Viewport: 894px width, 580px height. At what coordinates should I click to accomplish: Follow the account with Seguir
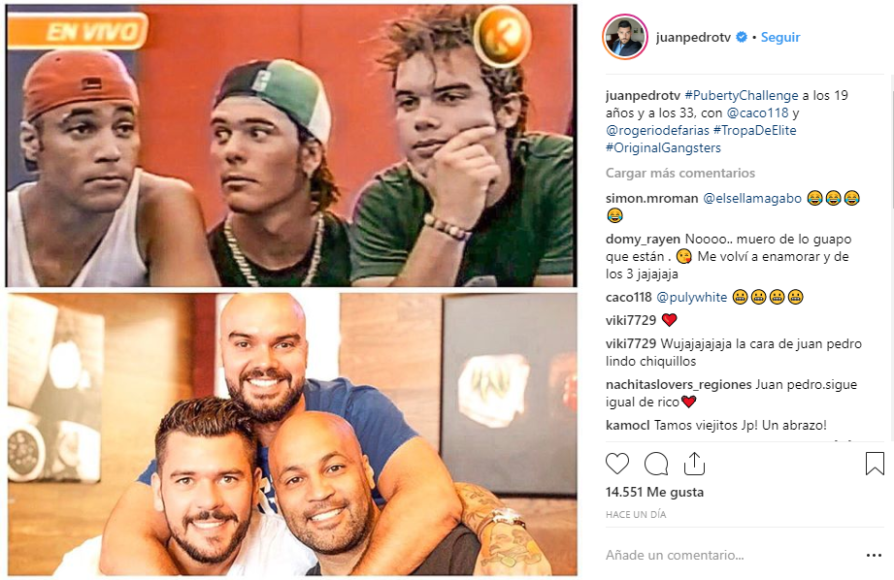coord(780,37)
